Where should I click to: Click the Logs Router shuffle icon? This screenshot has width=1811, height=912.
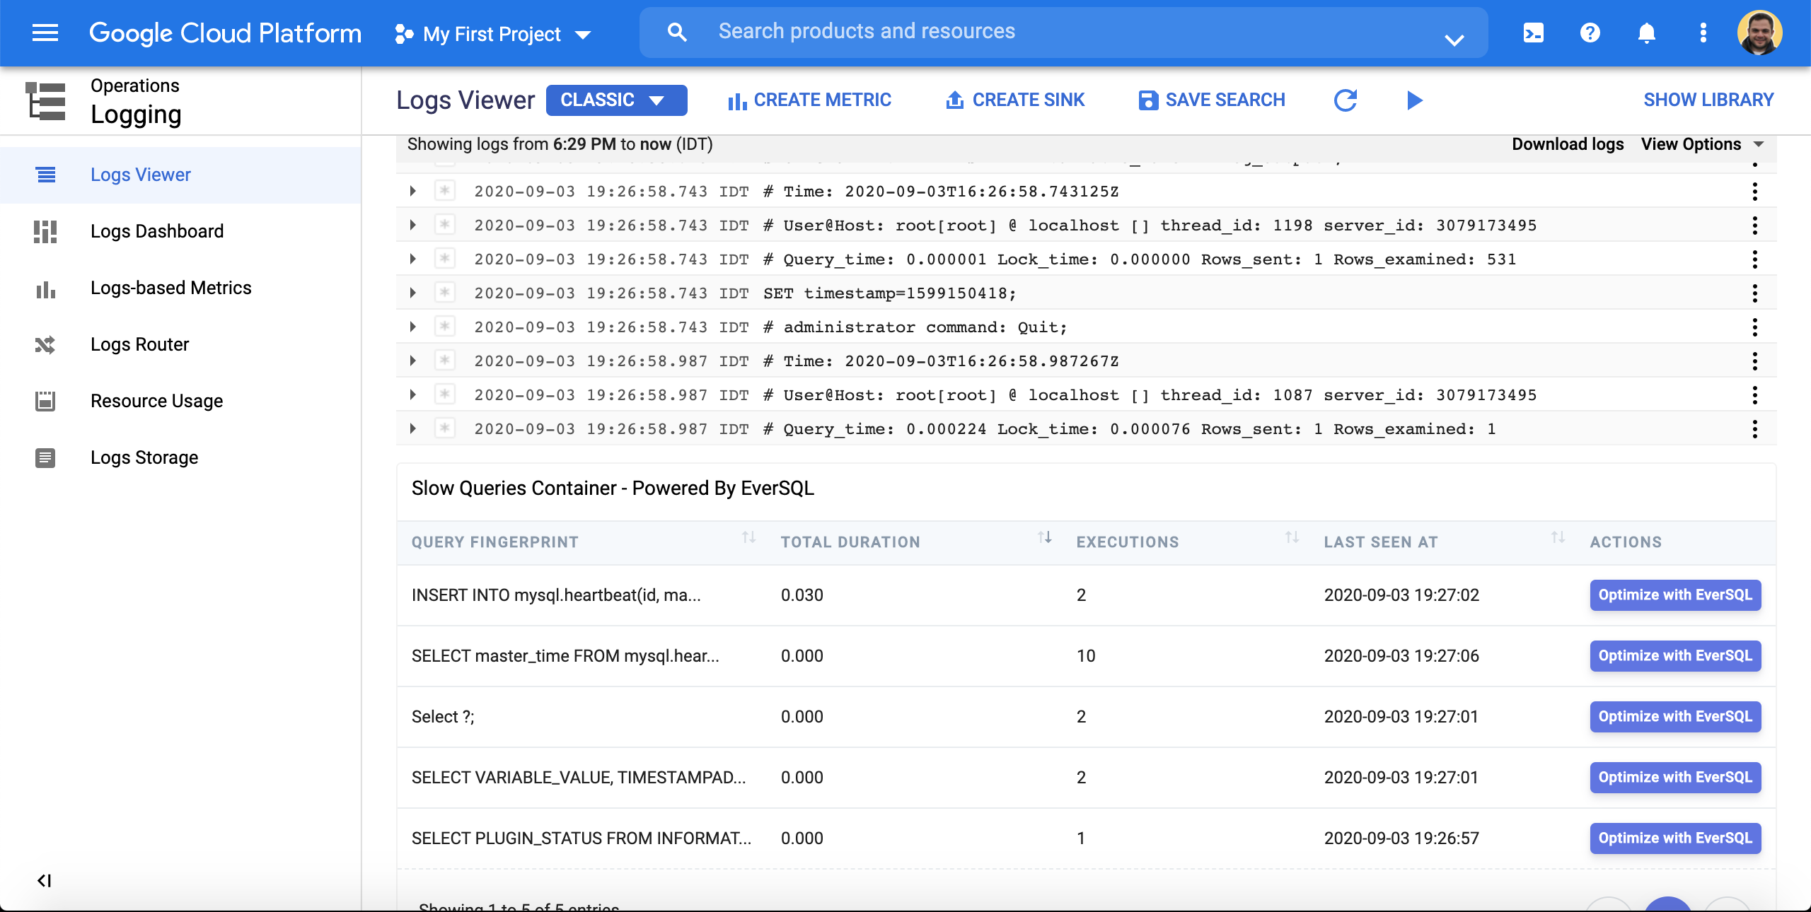(x=45, y=344)
